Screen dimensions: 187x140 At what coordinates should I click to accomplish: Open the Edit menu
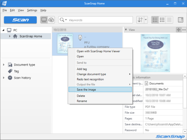[12, 10]
